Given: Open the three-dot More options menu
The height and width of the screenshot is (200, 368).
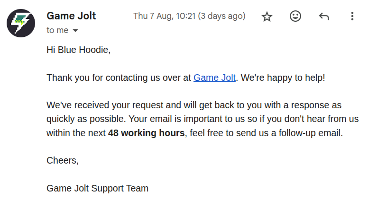Looking at the screenshot, I should tap(352, 17).
